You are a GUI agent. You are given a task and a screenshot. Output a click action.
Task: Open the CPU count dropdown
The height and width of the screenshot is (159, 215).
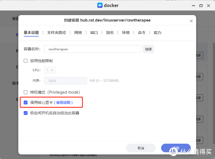(x=50, y=70)
